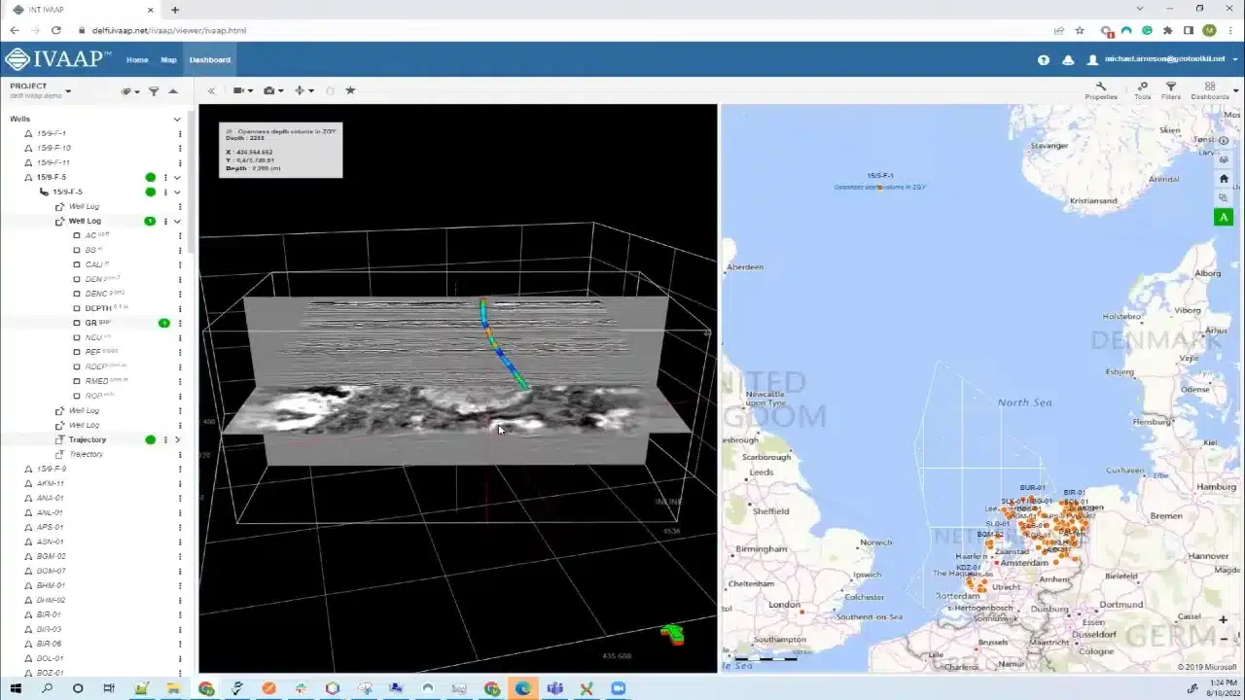Toggle the GR curve checkbox
Image resolution: width=1245 pixels, height=700 pixels.
pos(78,323)
